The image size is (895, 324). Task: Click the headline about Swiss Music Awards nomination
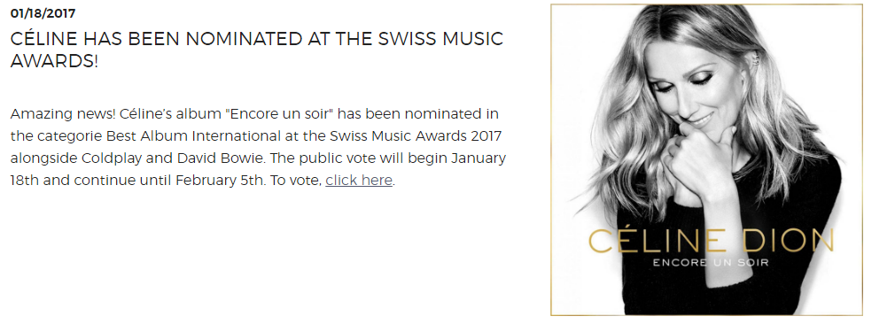point(257,50)
